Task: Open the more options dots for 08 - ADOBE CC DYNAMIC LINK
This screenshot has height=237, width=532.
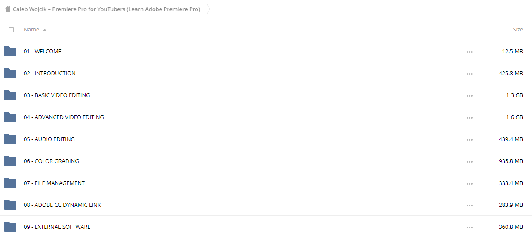Action: coord(469,205)
